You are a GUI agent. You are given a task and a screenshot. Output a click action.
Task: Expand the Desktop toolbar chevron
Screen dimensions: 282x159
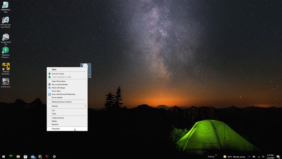pos(216,155)
